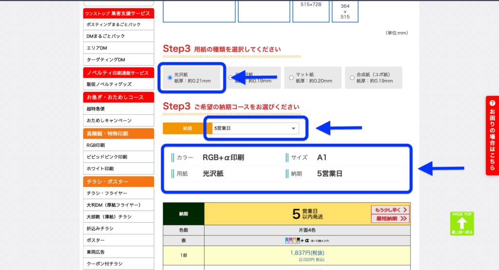Select the 光沢紙 paper radio button
Image resolution: width=499 pixels, height=270 pixels.
(170, 77)
